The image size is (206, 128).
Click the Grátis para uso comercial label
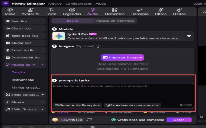pos(141,120)
